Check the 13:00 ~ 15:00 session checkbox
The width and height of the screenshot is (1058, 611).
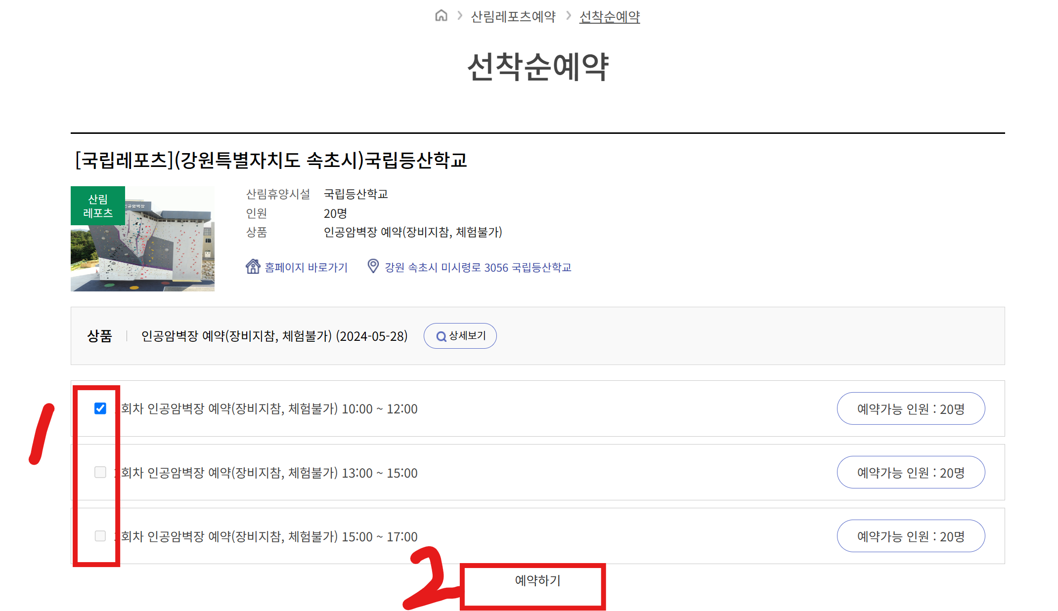tap(100, 472)
